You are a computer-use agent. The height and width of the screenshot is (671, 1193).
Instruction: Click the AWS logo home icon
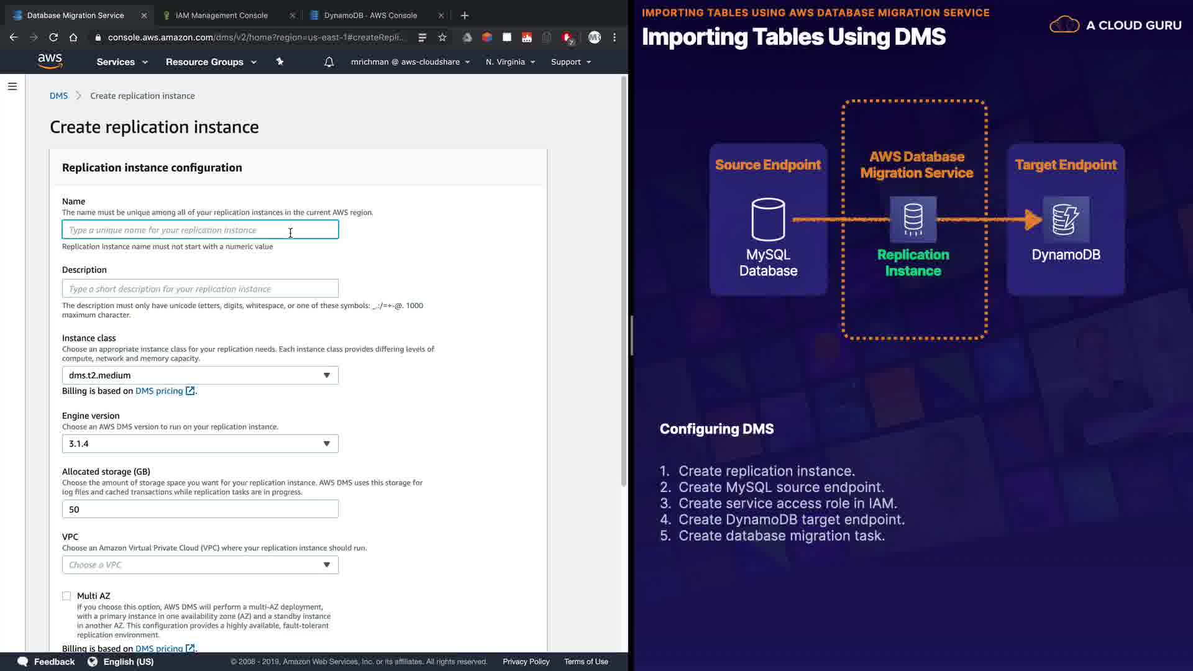pyautogui.click(x=50, y=61)
